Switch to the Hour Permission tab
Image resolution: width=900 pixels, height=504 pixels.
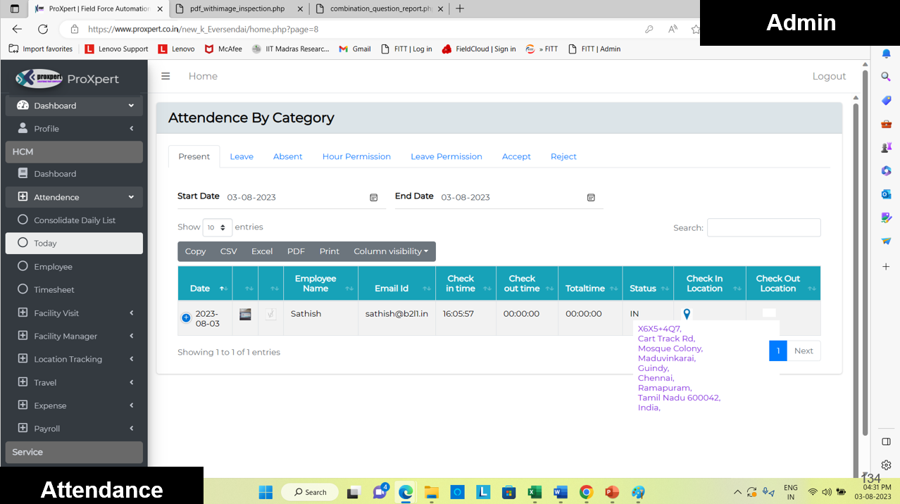tap(356, 156)
